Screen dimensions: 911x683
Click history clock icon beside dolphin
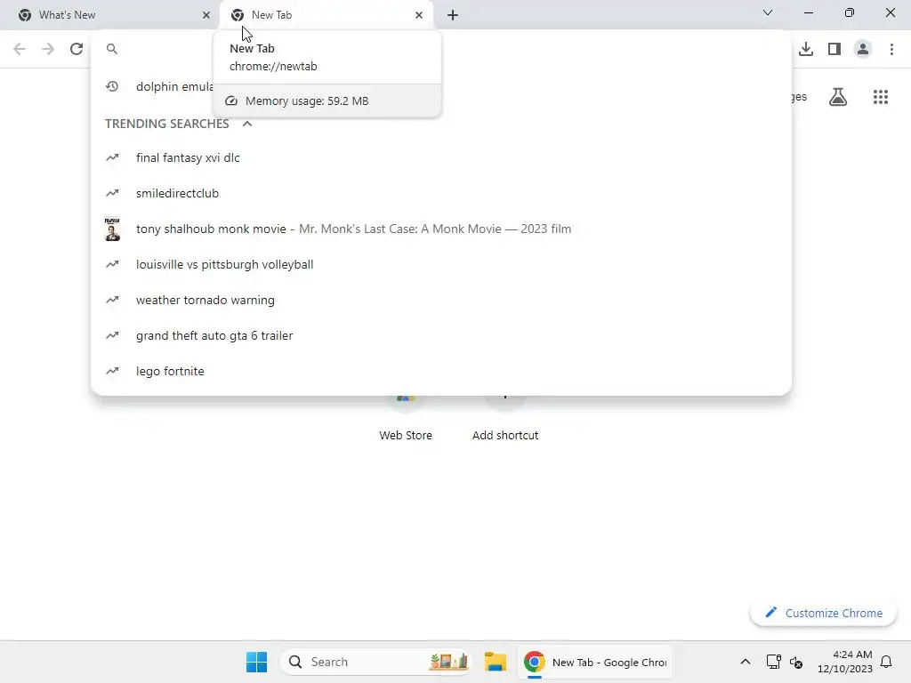pyautogui.click(x=112, y=86)
